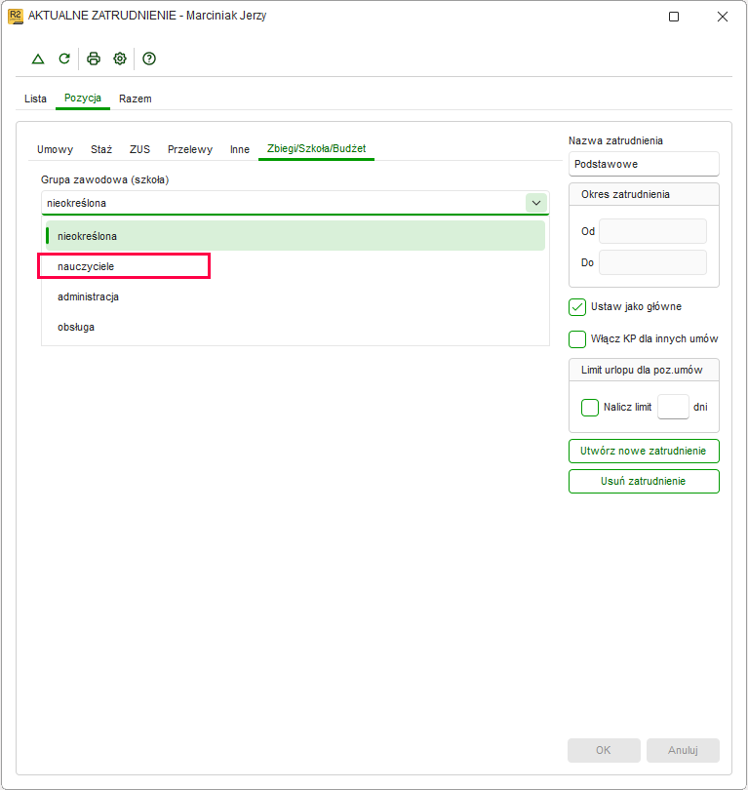Collapse the Grupa zawodowa dropdown arrow
Viewport: 748px width, 790px height.
pos(536,203)
